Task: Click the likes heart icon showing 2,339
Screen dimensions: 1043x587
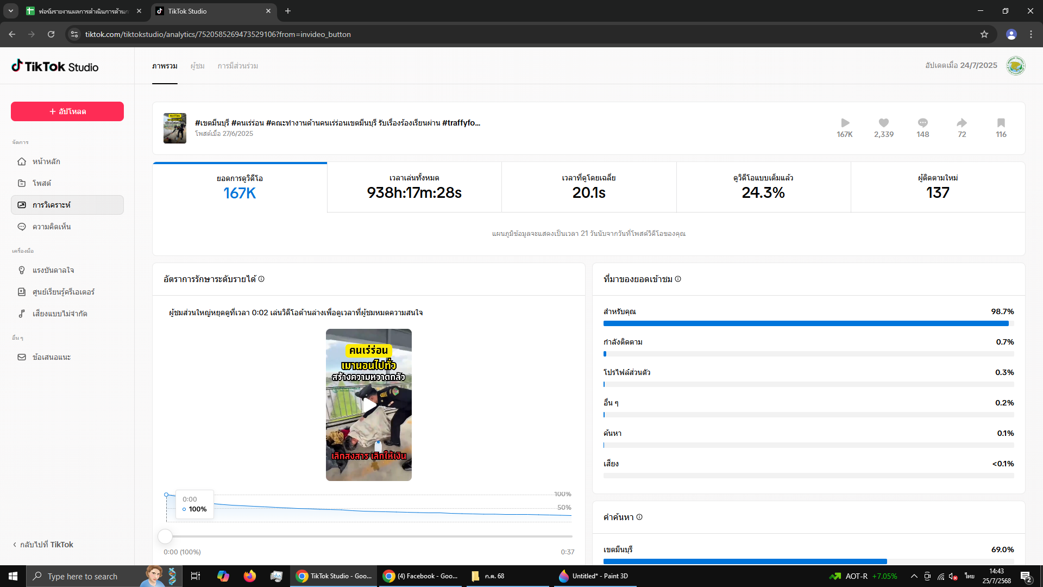Action: coord(884,123)
